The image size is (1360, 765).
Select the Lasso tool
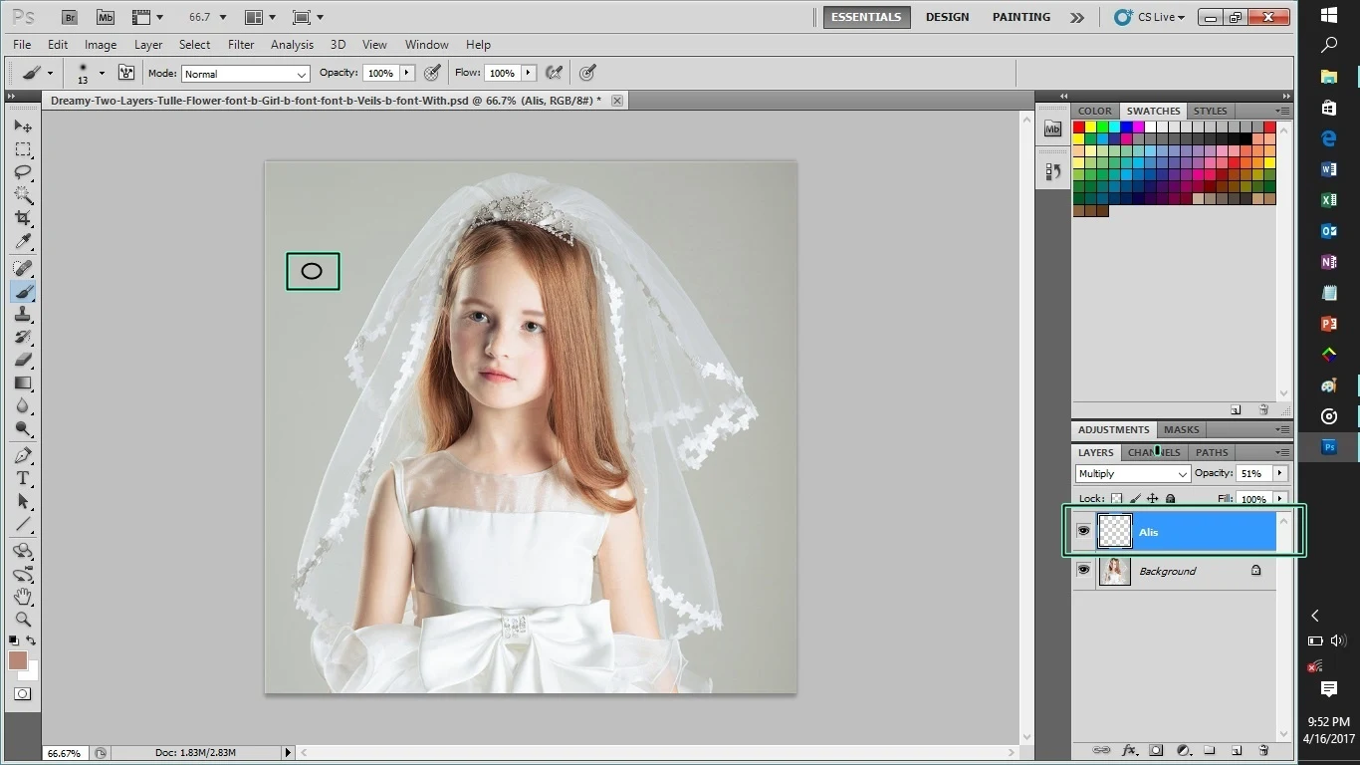[23, 172]
